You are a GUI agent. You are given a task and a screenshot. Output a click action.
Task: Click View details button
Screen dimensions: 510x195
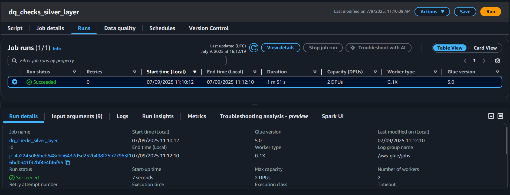[281, 48]
